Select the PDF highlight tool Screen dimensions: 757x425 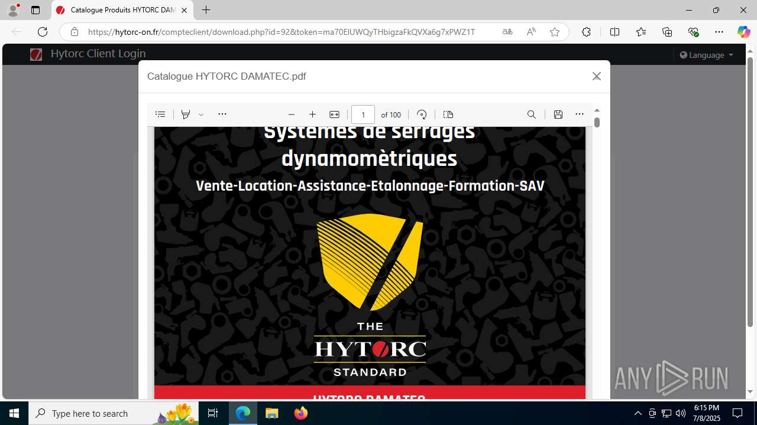[x=186, y=115]
